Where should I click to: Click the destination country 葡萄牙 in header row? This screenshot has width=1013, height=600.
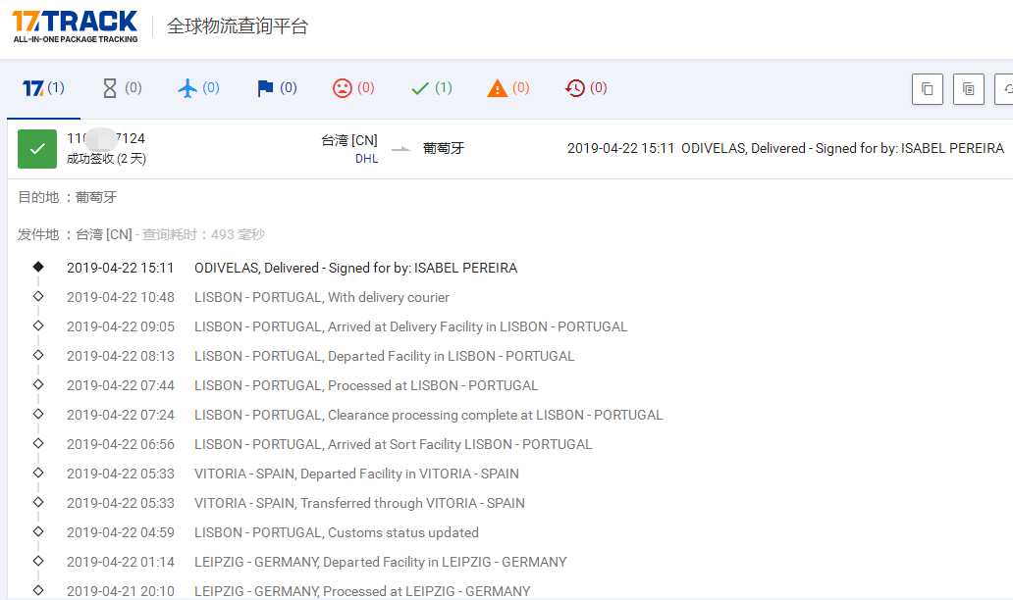444,149
